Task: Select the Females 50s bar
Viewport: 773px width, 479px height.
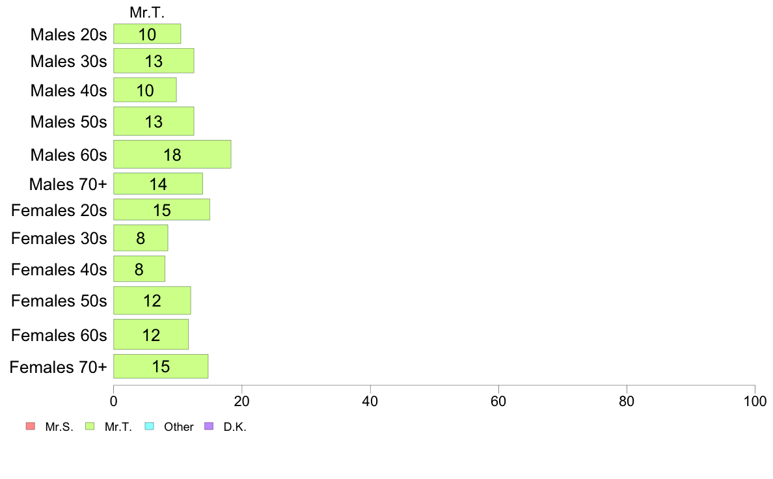Action: pyautogui.click(x=152, y=301)
